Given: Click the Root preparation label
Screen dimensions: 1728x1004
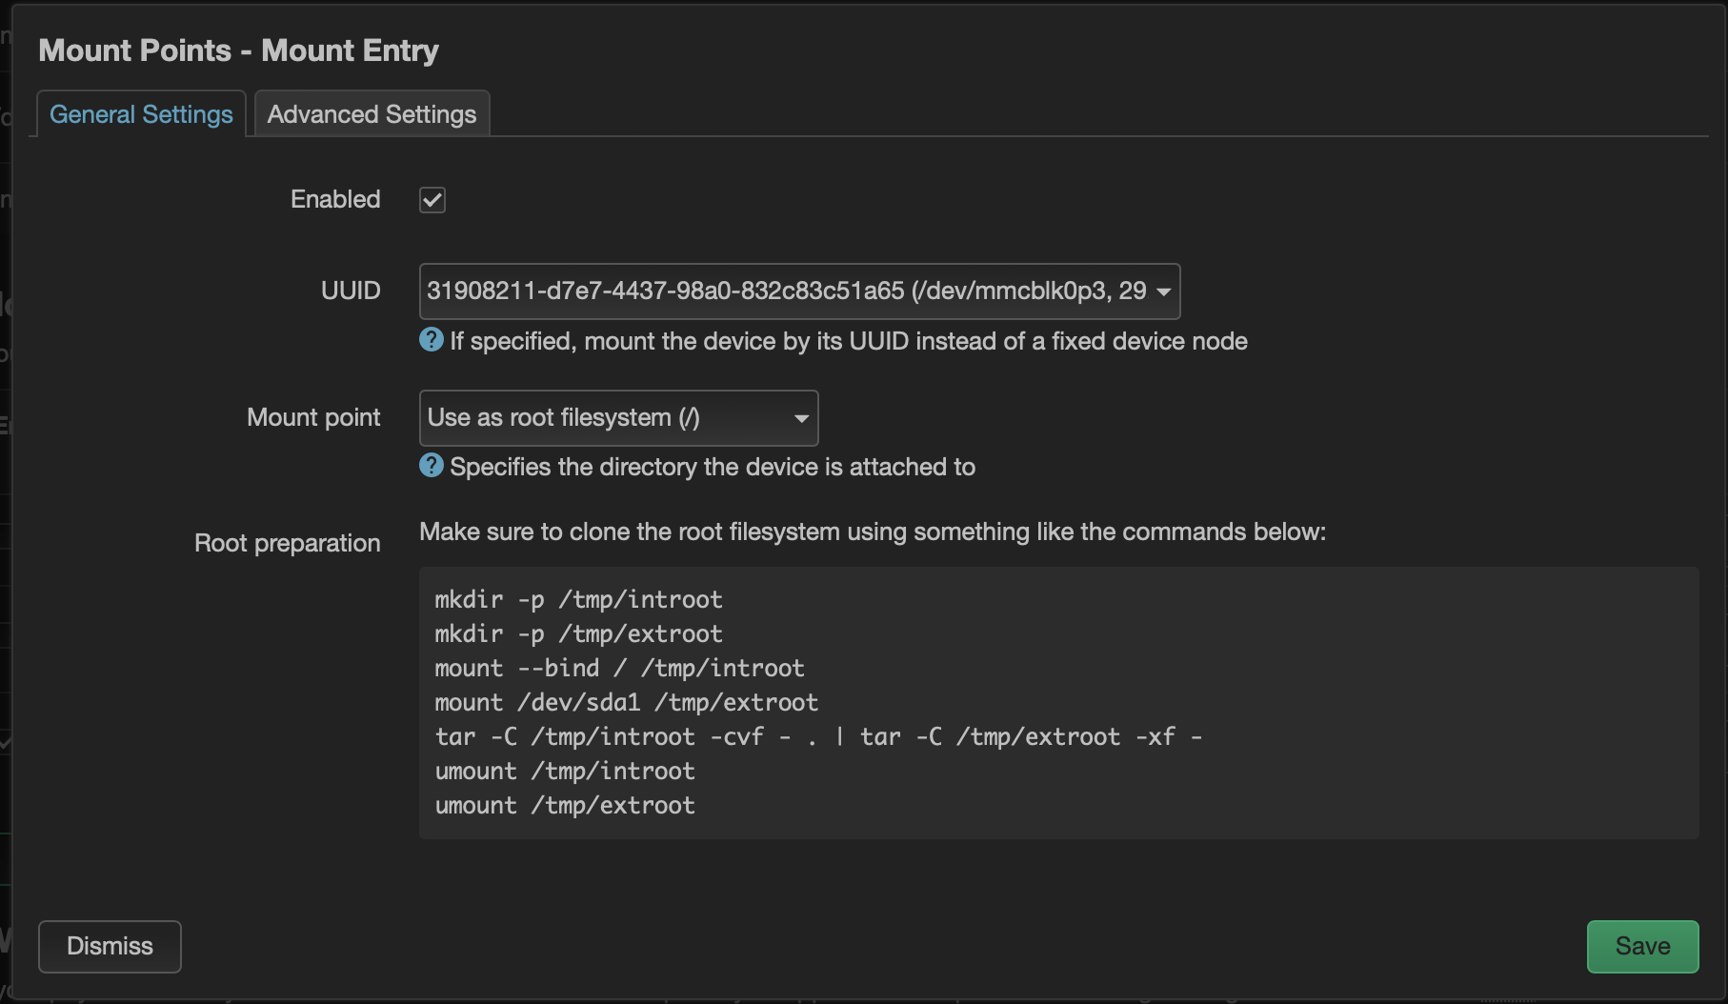Looking at the screenshot, I should click(x=287, y=543).
